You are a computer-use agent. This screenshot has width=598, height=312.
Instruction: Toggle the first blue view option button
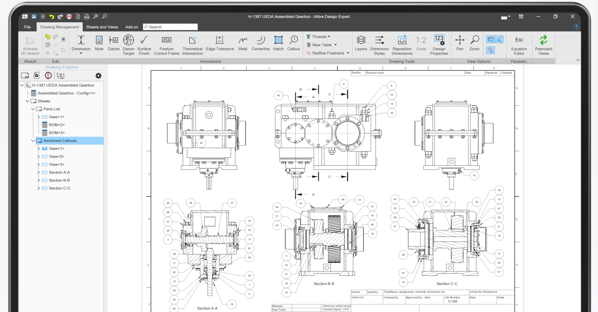pos(490,40)
